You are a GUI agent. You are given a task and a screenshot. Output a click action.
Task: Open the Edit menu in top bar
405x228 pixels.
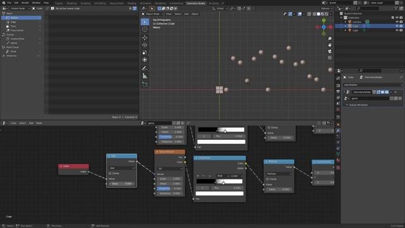pyautogui.click(x=16, y=3)
